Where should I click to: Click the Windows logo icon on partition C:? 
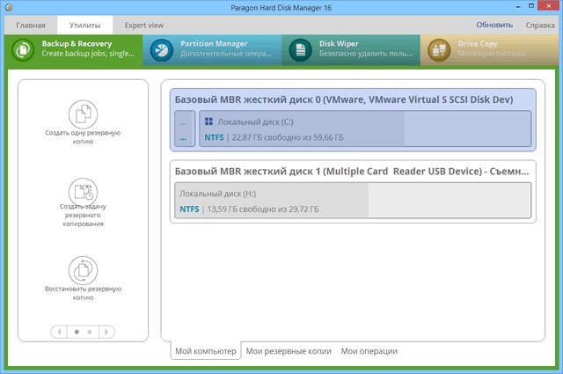pos(209,122)
